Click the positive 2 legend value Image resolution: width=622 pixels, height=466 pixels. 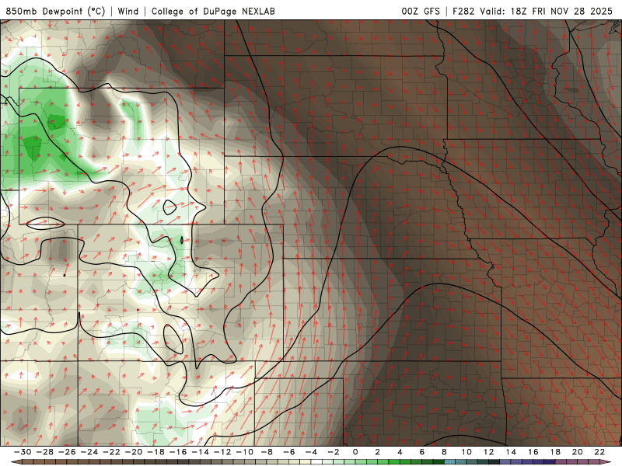[x=377, y=452]
